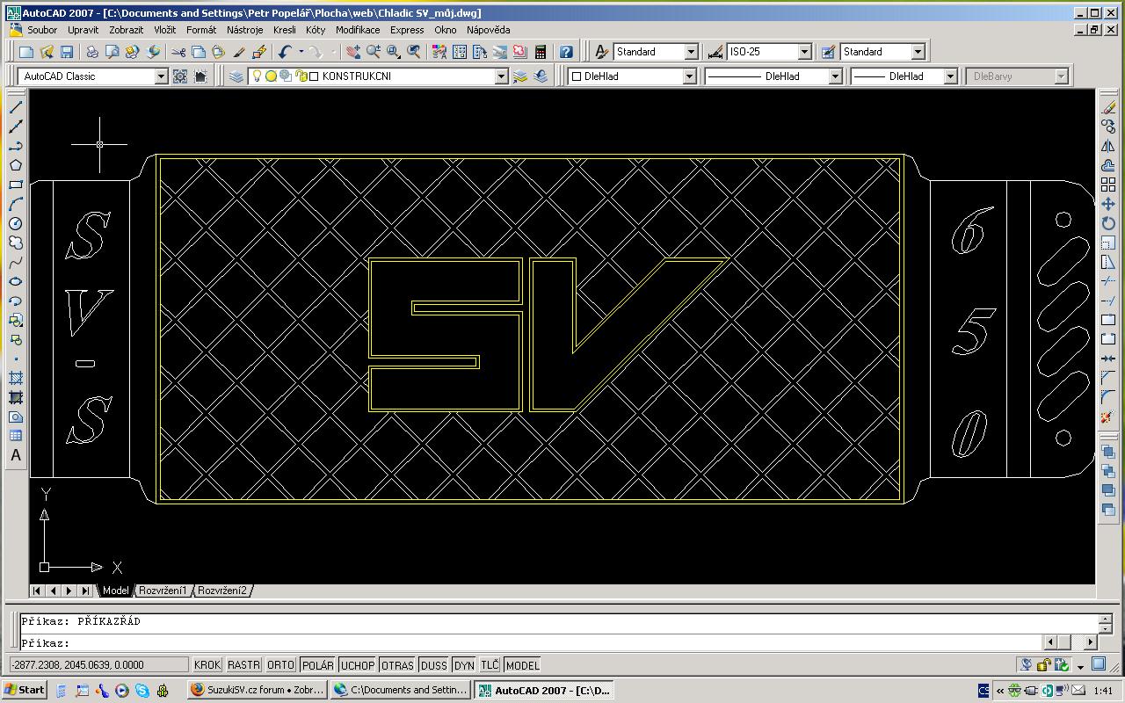Select the Line draw tool
1125x703 pixels.
(16, 107)
